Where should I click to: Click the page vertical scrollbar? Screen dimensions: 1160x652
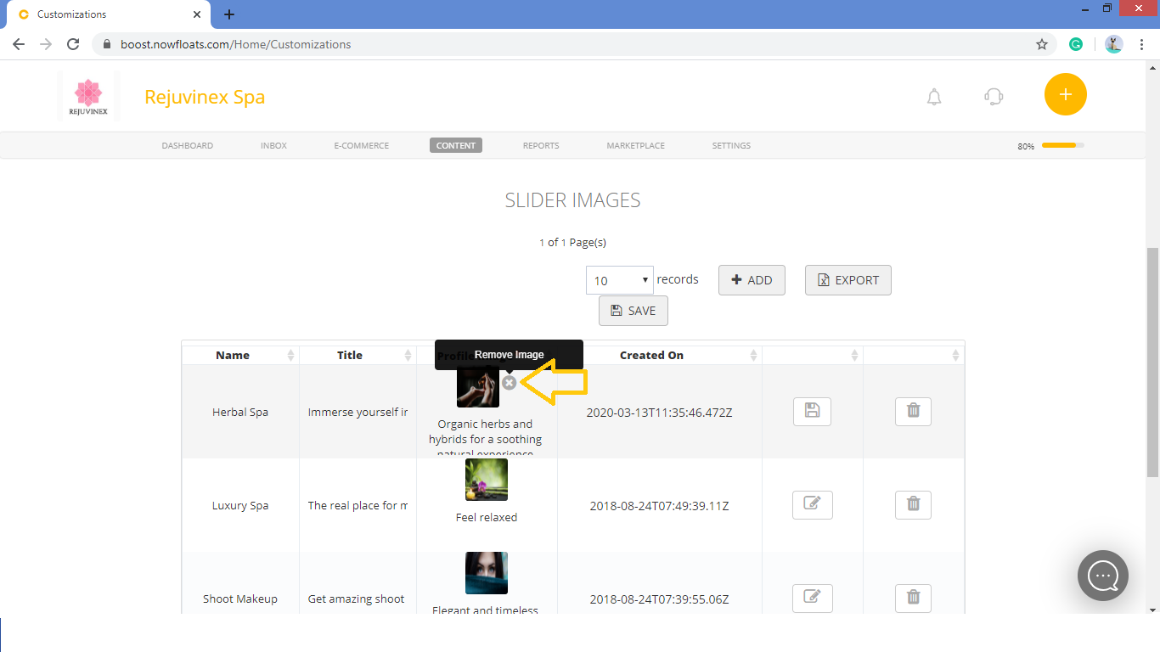1153,363
